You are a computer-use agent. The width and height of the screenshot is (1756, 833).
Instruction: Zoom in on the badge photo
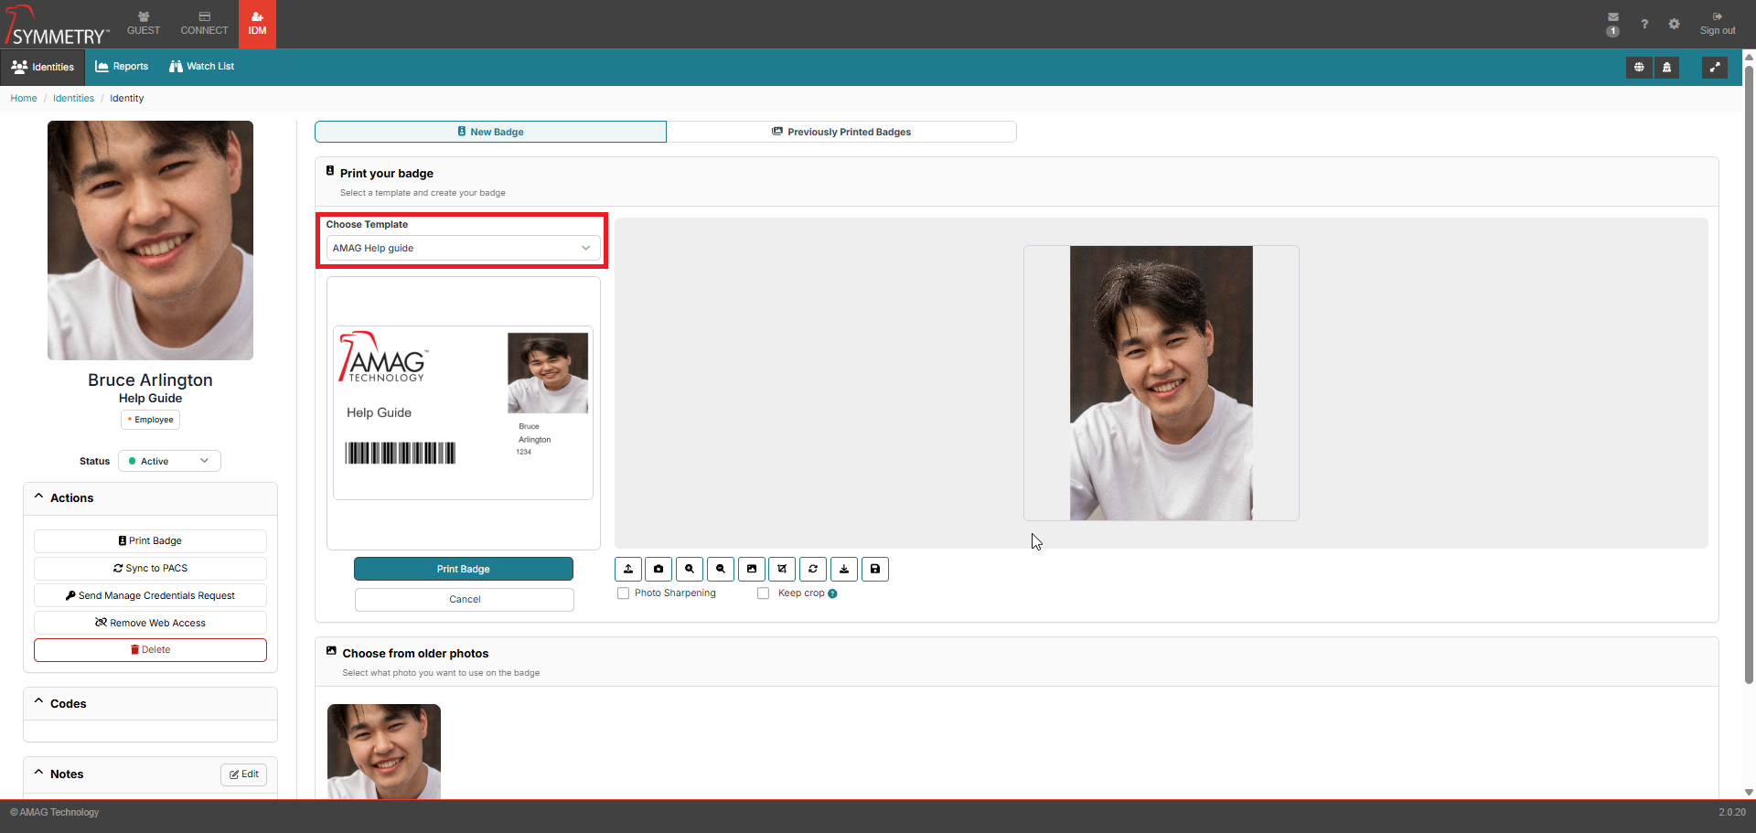690,569
